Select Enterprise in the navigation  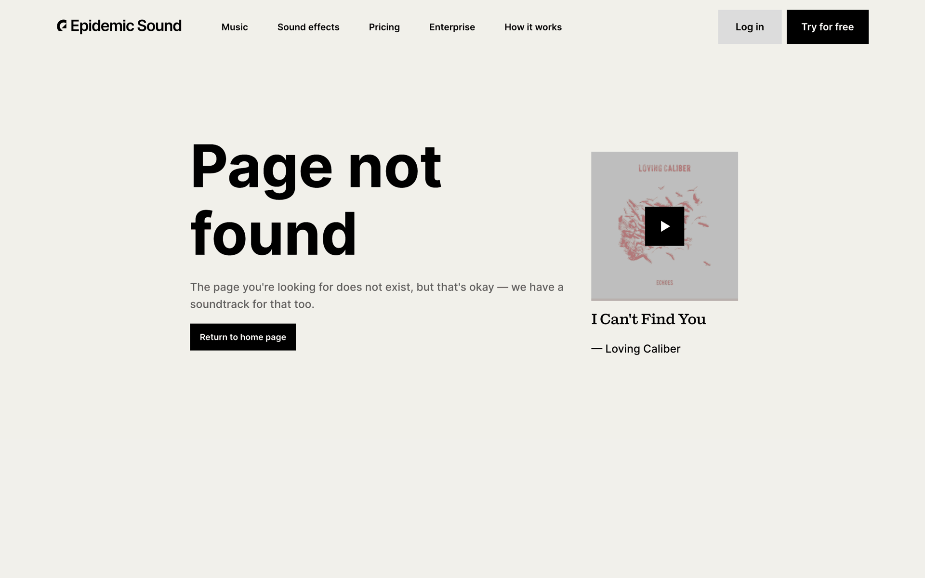click(452, 27)
